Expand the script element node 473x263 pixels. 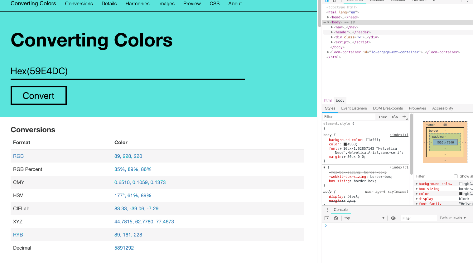point(332,42)
